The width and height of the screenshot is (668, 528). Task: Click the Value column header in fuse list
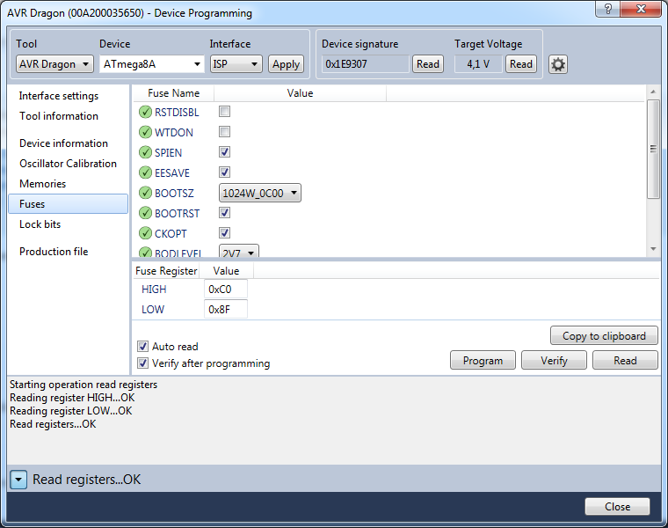click(x=300, y=93)
